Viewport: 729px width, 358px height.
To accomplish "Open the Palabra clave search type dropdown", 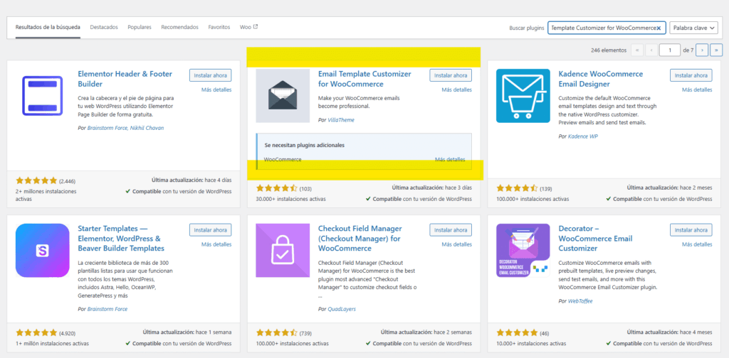I will tap(693, 28).
